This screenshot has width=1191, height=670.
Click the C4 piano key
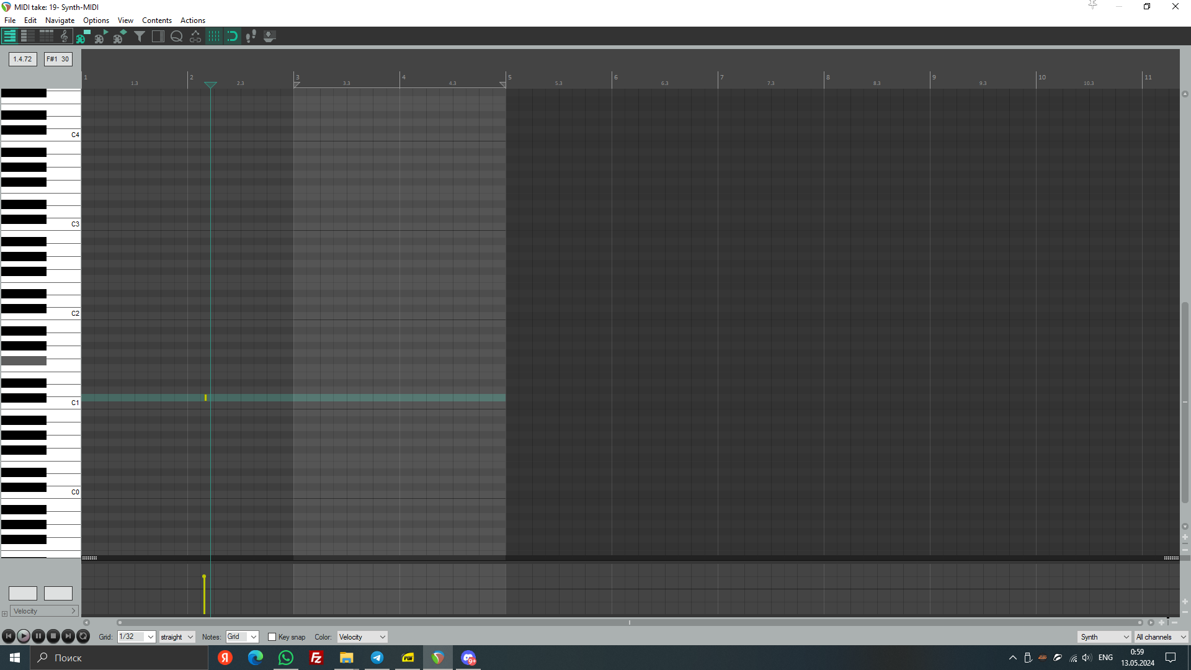(x=62, y=135)
